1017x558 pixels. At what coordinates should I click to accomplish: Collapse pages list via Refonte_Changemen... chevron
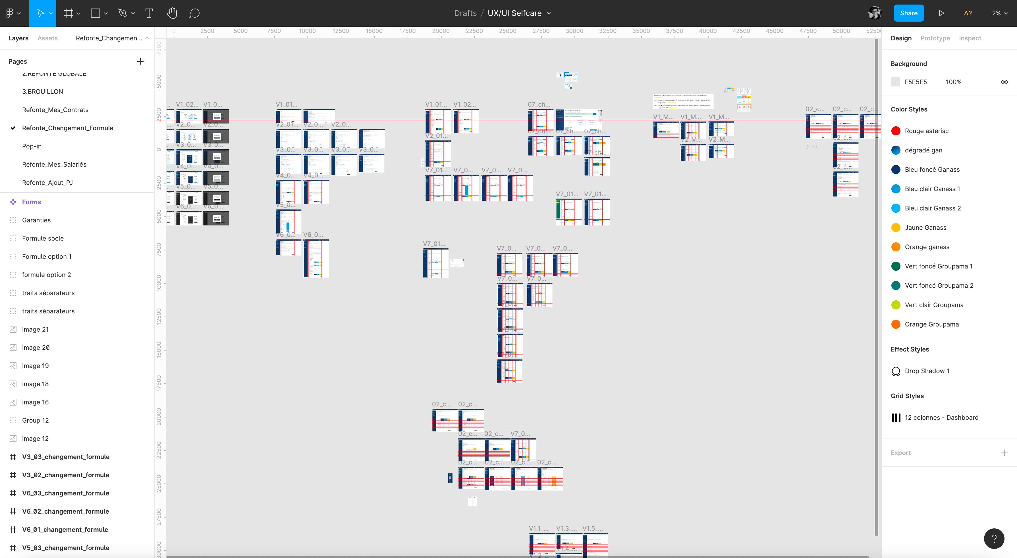point(147,38)
